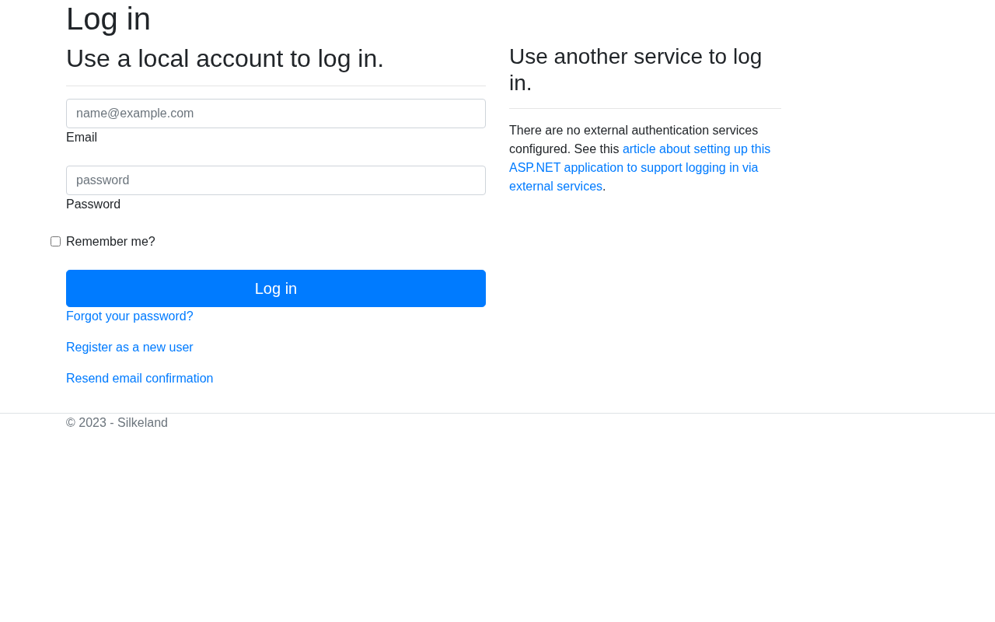Image resolution: width=995 pixels, height=622 pixels.
Task: Click the "© 2023" footer copyright text
Action: [86, 423]
